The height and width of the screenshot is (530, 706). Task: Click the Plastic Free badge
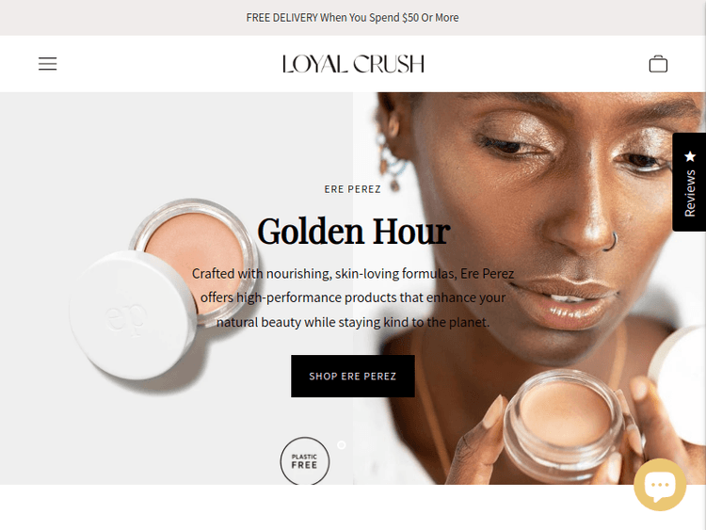click(305, 460)
